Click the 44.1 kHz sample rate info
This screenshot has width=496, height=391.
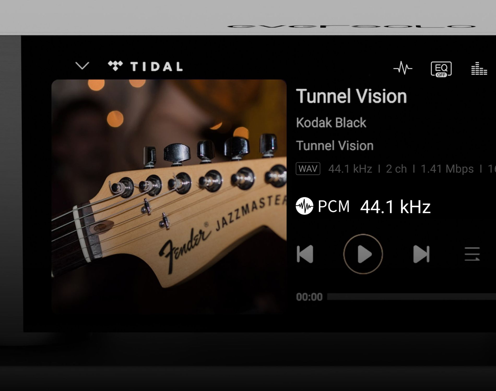coord(350,169)
